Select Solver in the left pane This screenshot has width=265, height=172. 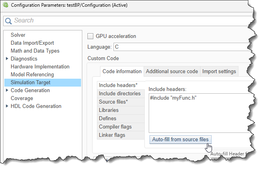pos(18,35)
